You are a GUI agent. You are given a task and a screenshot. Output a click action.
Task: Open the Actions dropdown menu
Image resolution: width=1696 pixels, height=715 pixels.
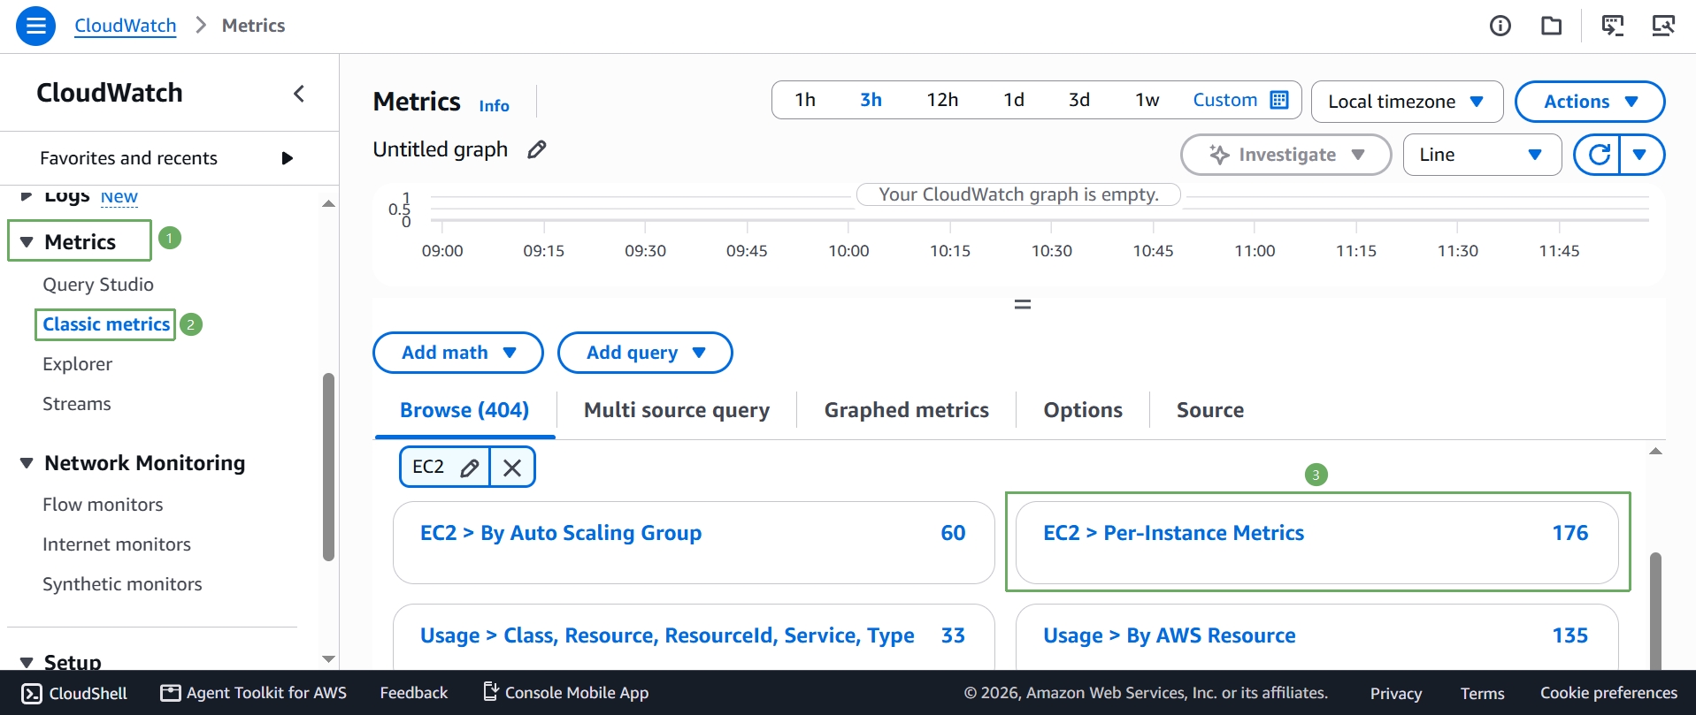click(x=1590, y=102)
